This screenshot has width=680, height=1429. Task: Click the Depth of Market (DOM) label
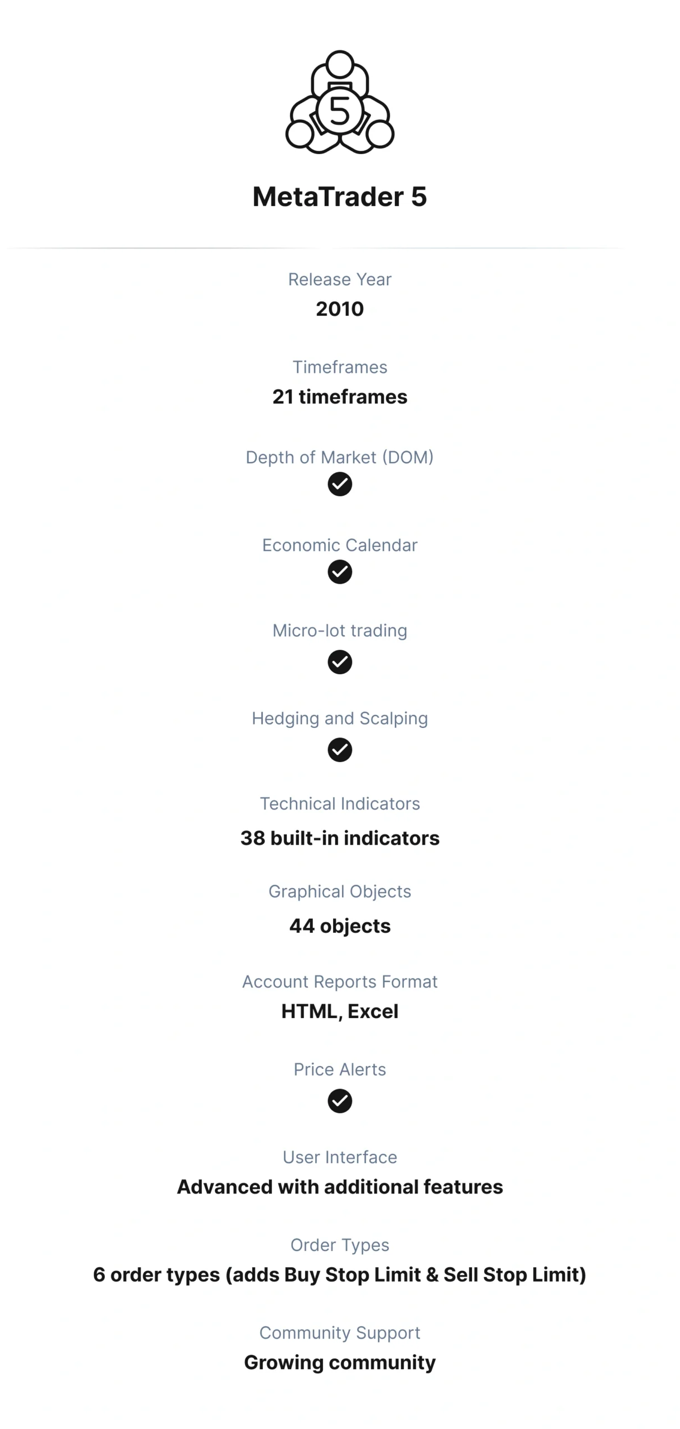340,457
